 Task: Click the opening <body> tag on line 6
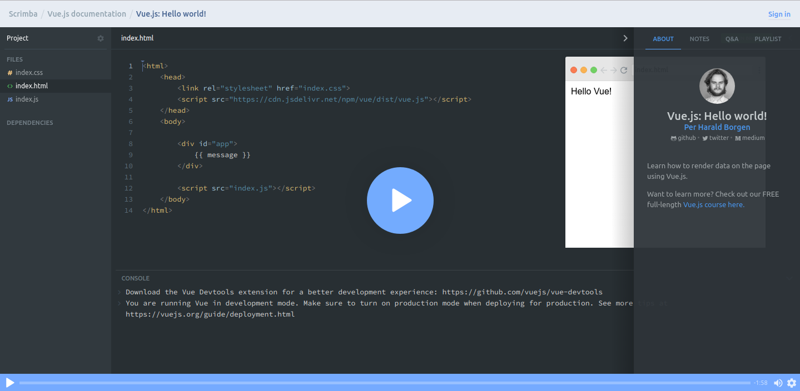[172, 122]
